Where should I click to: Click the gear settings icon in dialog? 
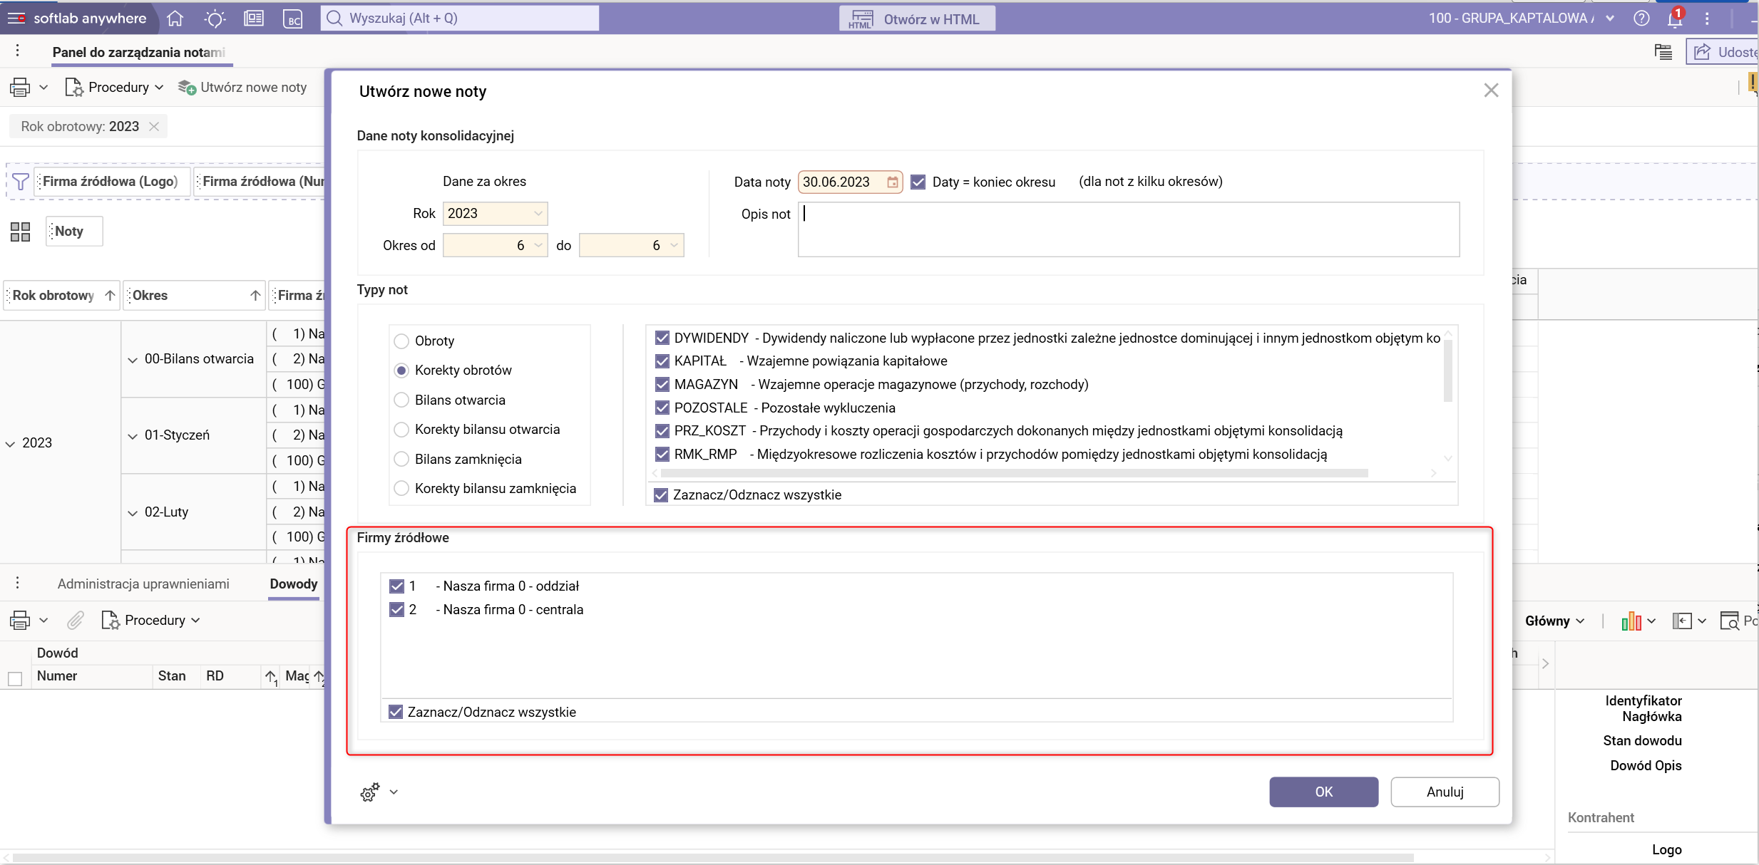click(x=370, y=792)
